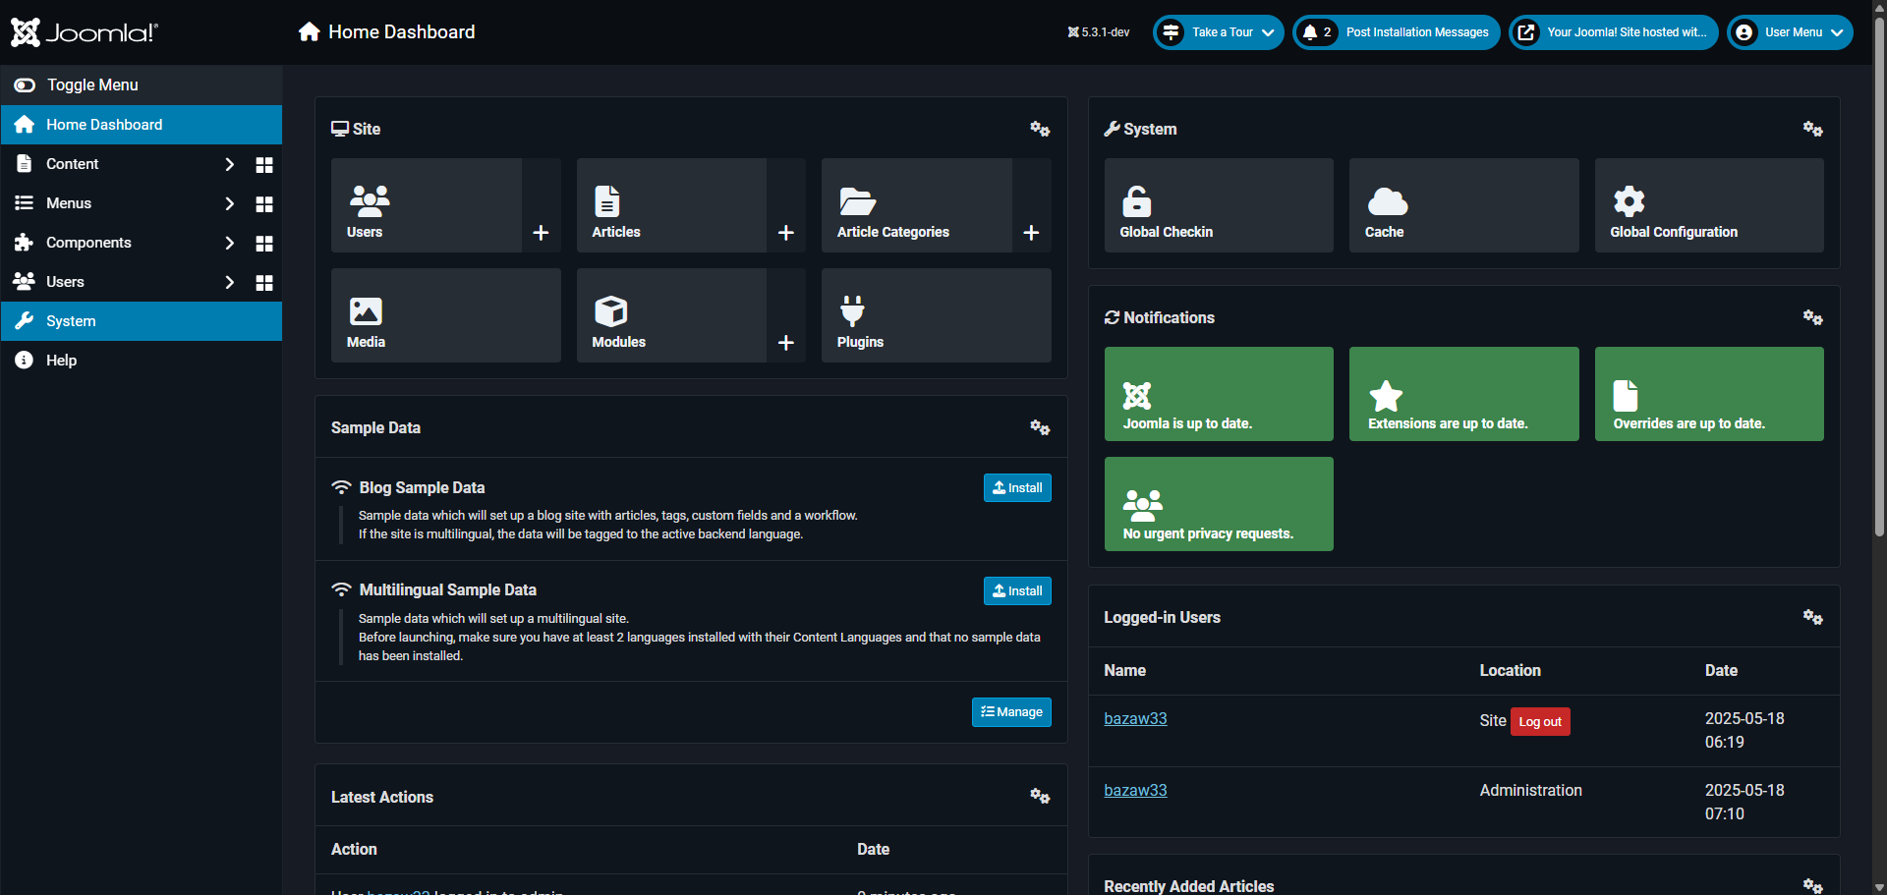Screen dimensions: 1887x895
Task: Open the Cache tile
Action: (x=1462, y=205)
